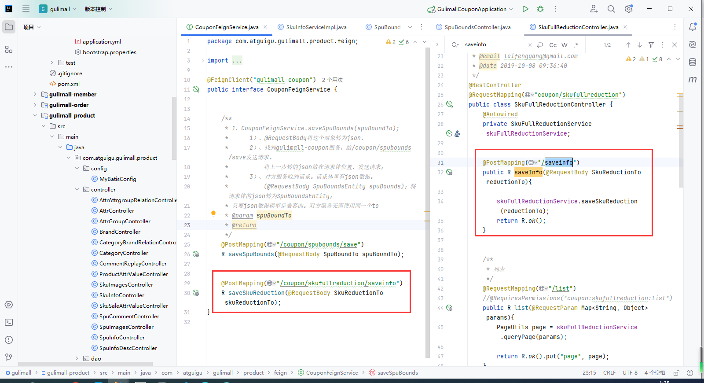The height and width of the screenshot is (383, 704).
Task: Jump to next search occurrence
Action: click(x=640, y=45)
